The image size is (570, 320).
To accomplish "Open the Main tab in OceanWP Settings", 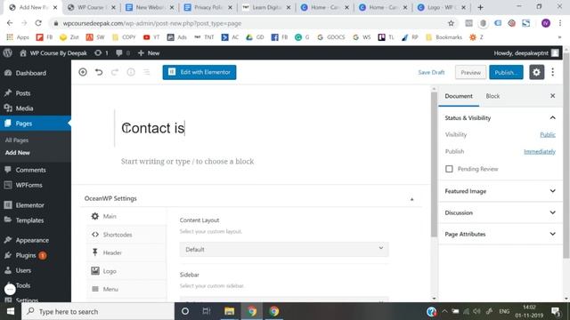I will 126,216.
